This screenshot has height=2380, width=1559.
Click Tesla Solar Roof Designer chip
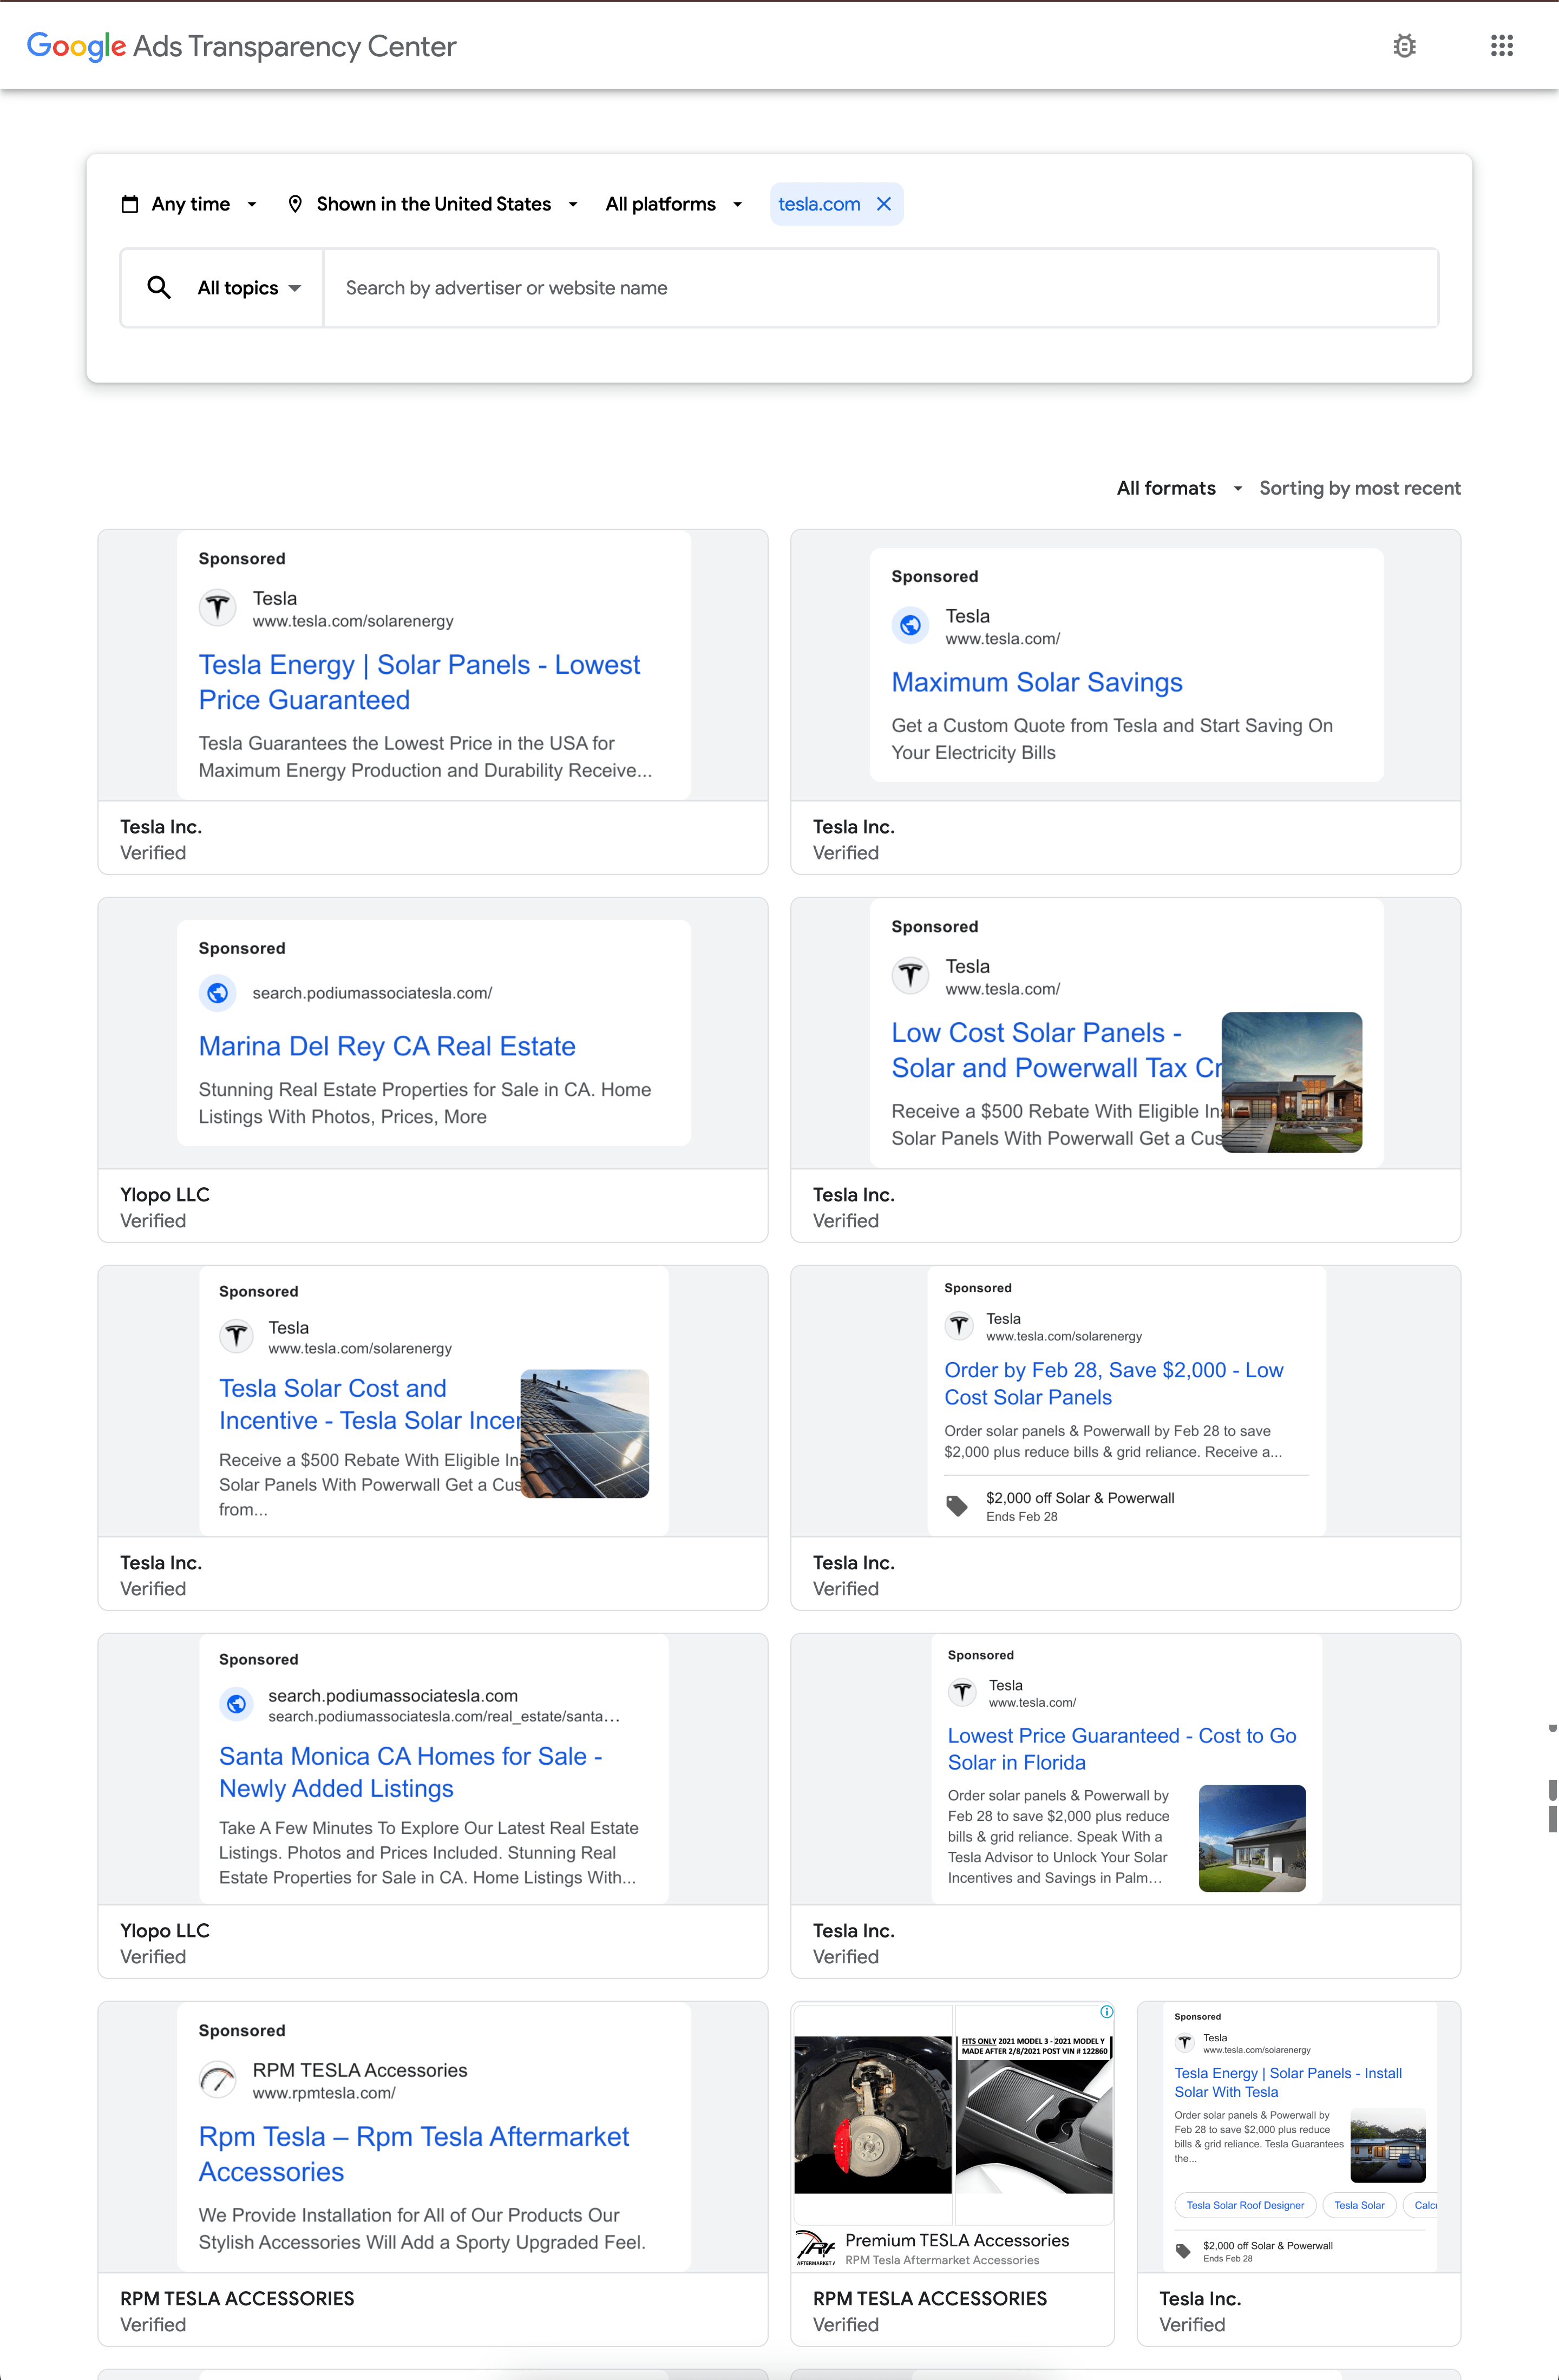1245,2205
